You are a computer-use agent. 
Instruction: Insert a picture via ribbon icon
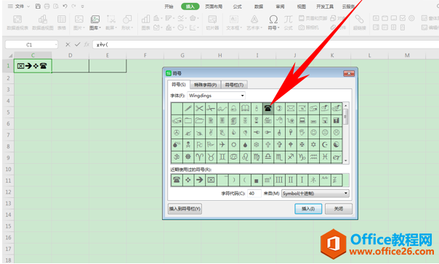(79, 22)
